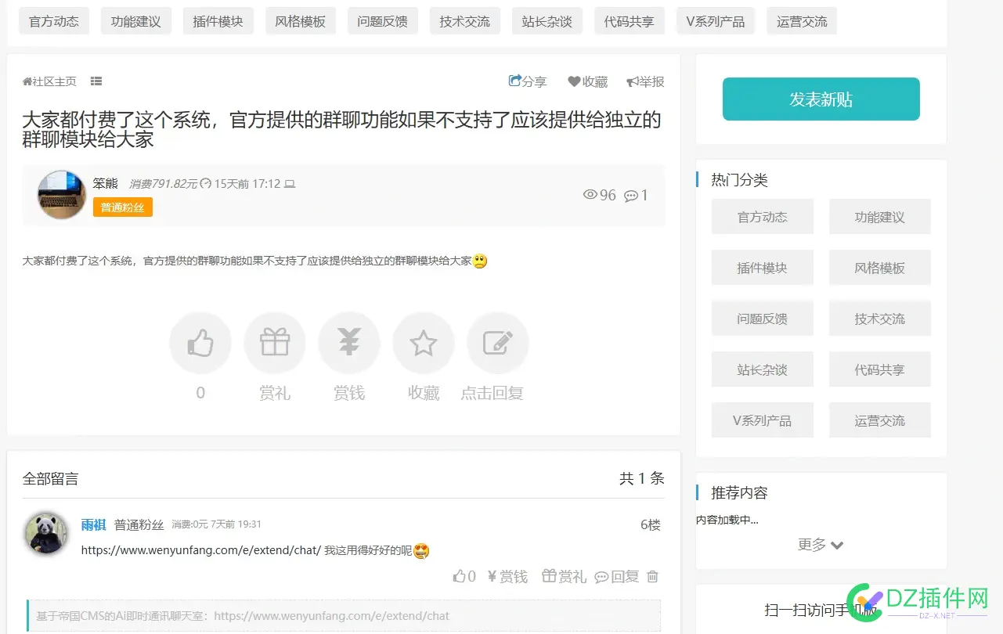Like the post with thumbs-up circle

(200, 343)
